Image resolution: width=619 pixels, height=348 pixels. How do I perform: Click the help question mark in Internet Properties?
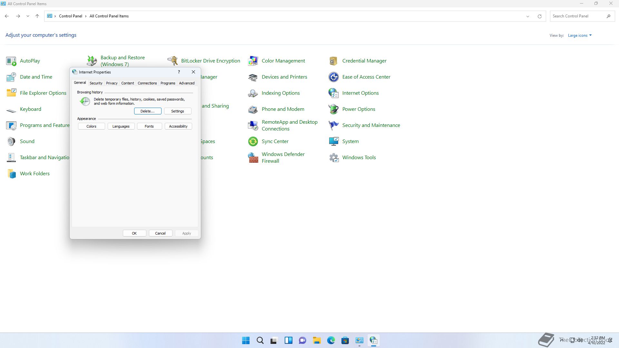(x=179, y=72)
